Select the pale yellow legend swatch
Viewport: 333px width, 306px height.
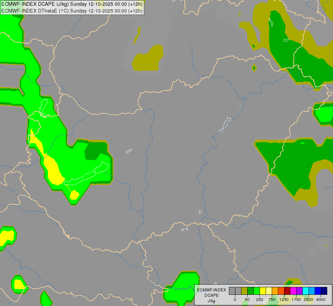pos(269,291)
